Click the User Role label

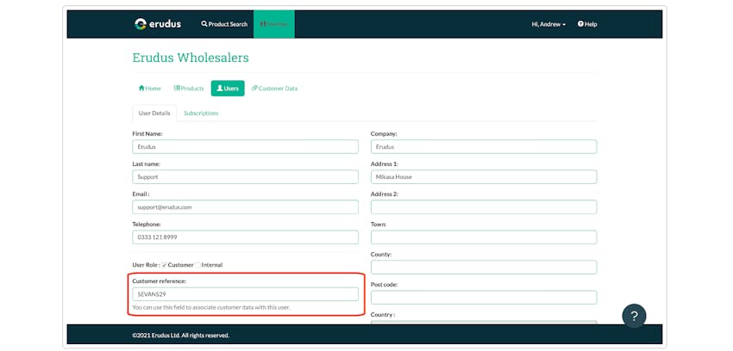point(147,265)
